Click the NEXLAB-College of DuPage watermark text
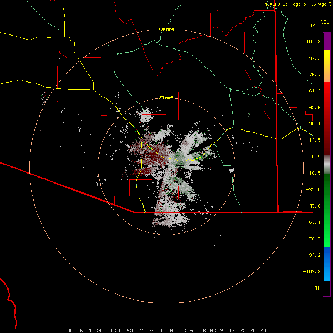The width and height of the screenshot is (333, 333). click(x=295, y=4)
